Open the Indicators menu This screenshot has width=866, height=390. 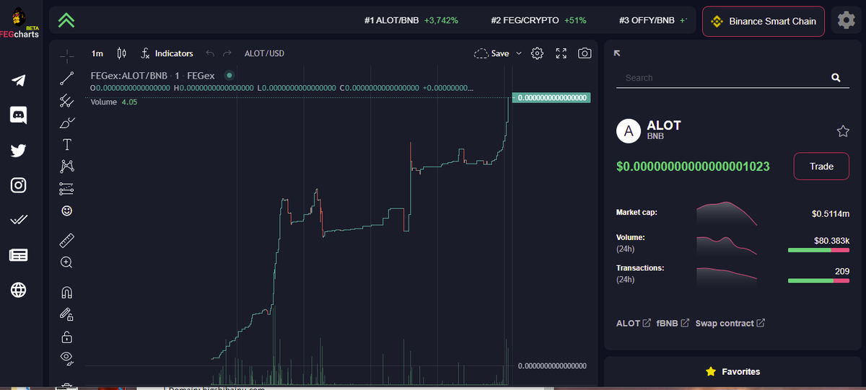(167, 53)
